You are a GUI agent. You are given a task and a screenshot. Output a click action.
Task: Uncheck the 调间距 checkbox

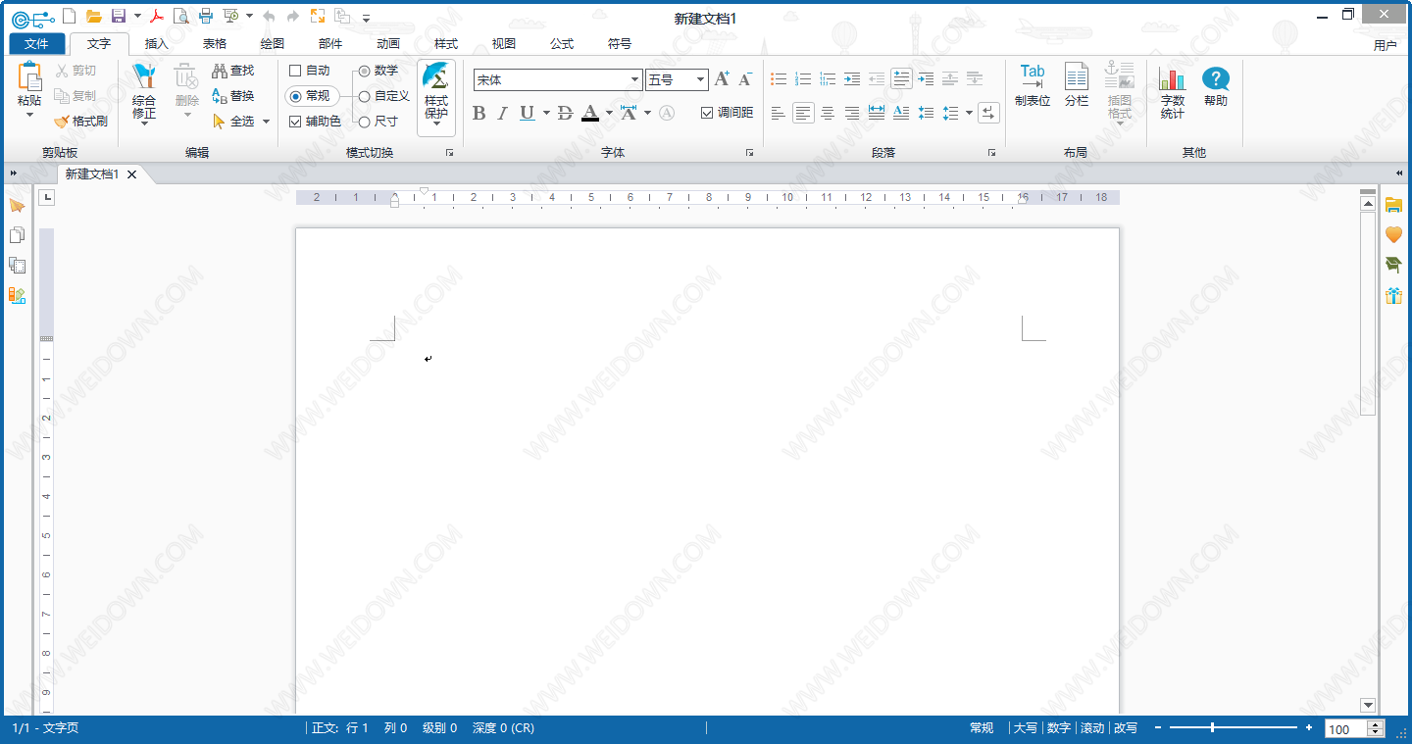tap(707, 113)
